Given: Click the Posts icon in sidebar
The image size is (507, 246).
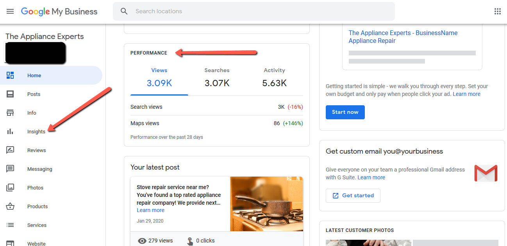Looking at the screenshot, I should point(10,94).
